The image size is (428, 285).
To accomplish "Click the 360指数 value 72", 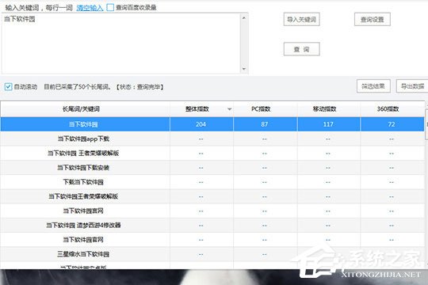I will coord(392,124).
